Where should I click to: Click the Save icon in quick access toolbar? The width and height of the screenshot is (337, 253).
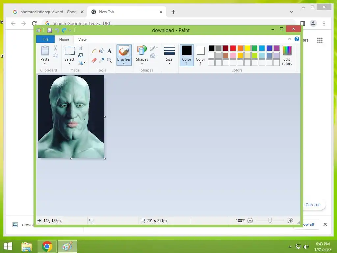click(x=50, y=30)
